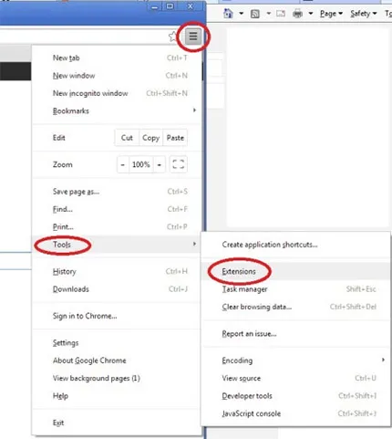Image resolution: width=392 pixels, height=439 pixels.
Task: Select View source menu item
Action: pyautogui.click(x=295, y=378)
